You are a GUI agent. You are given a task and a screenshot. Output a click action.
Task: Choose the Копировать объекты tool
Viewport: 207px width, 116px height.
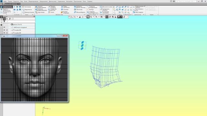pyautogui.click(x=105, y=10)
